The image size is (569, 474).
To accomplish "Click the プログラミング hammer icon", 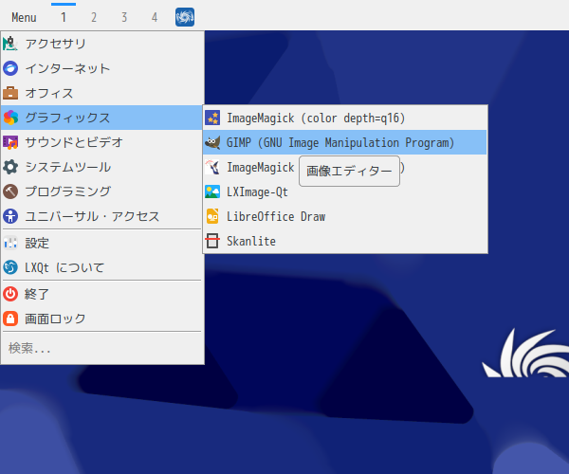I will click(10, 191).
